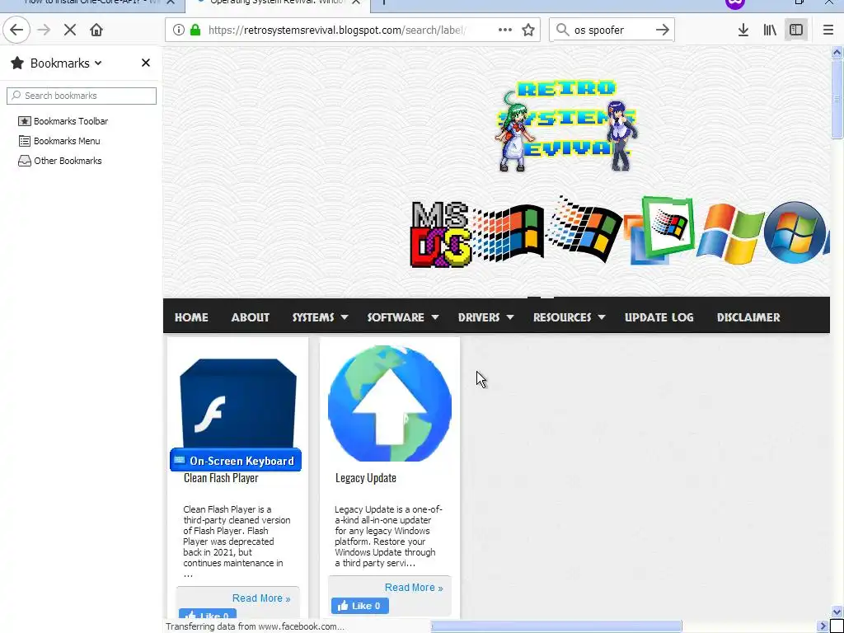
Task: Close the Bookmarks sidebar
Action: tap(145, 63)
